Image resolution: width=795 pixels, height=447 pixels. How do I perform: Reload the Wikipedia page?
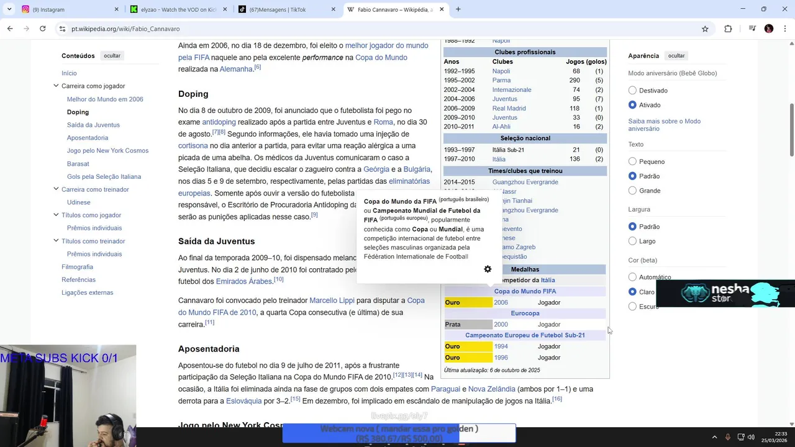coord(42,29)
